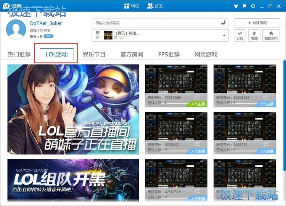Open room 3468754 thumbnail

245,133
